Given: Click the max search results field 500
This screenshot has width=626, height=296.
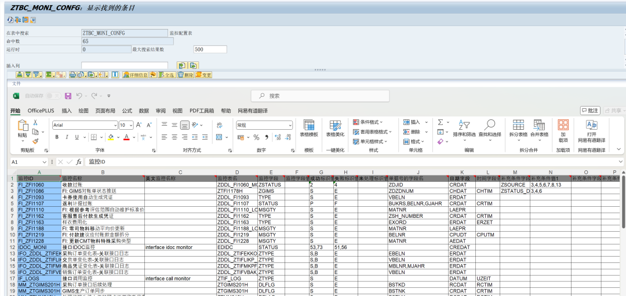Looking at the screenshot, I should tap(210, 49).
